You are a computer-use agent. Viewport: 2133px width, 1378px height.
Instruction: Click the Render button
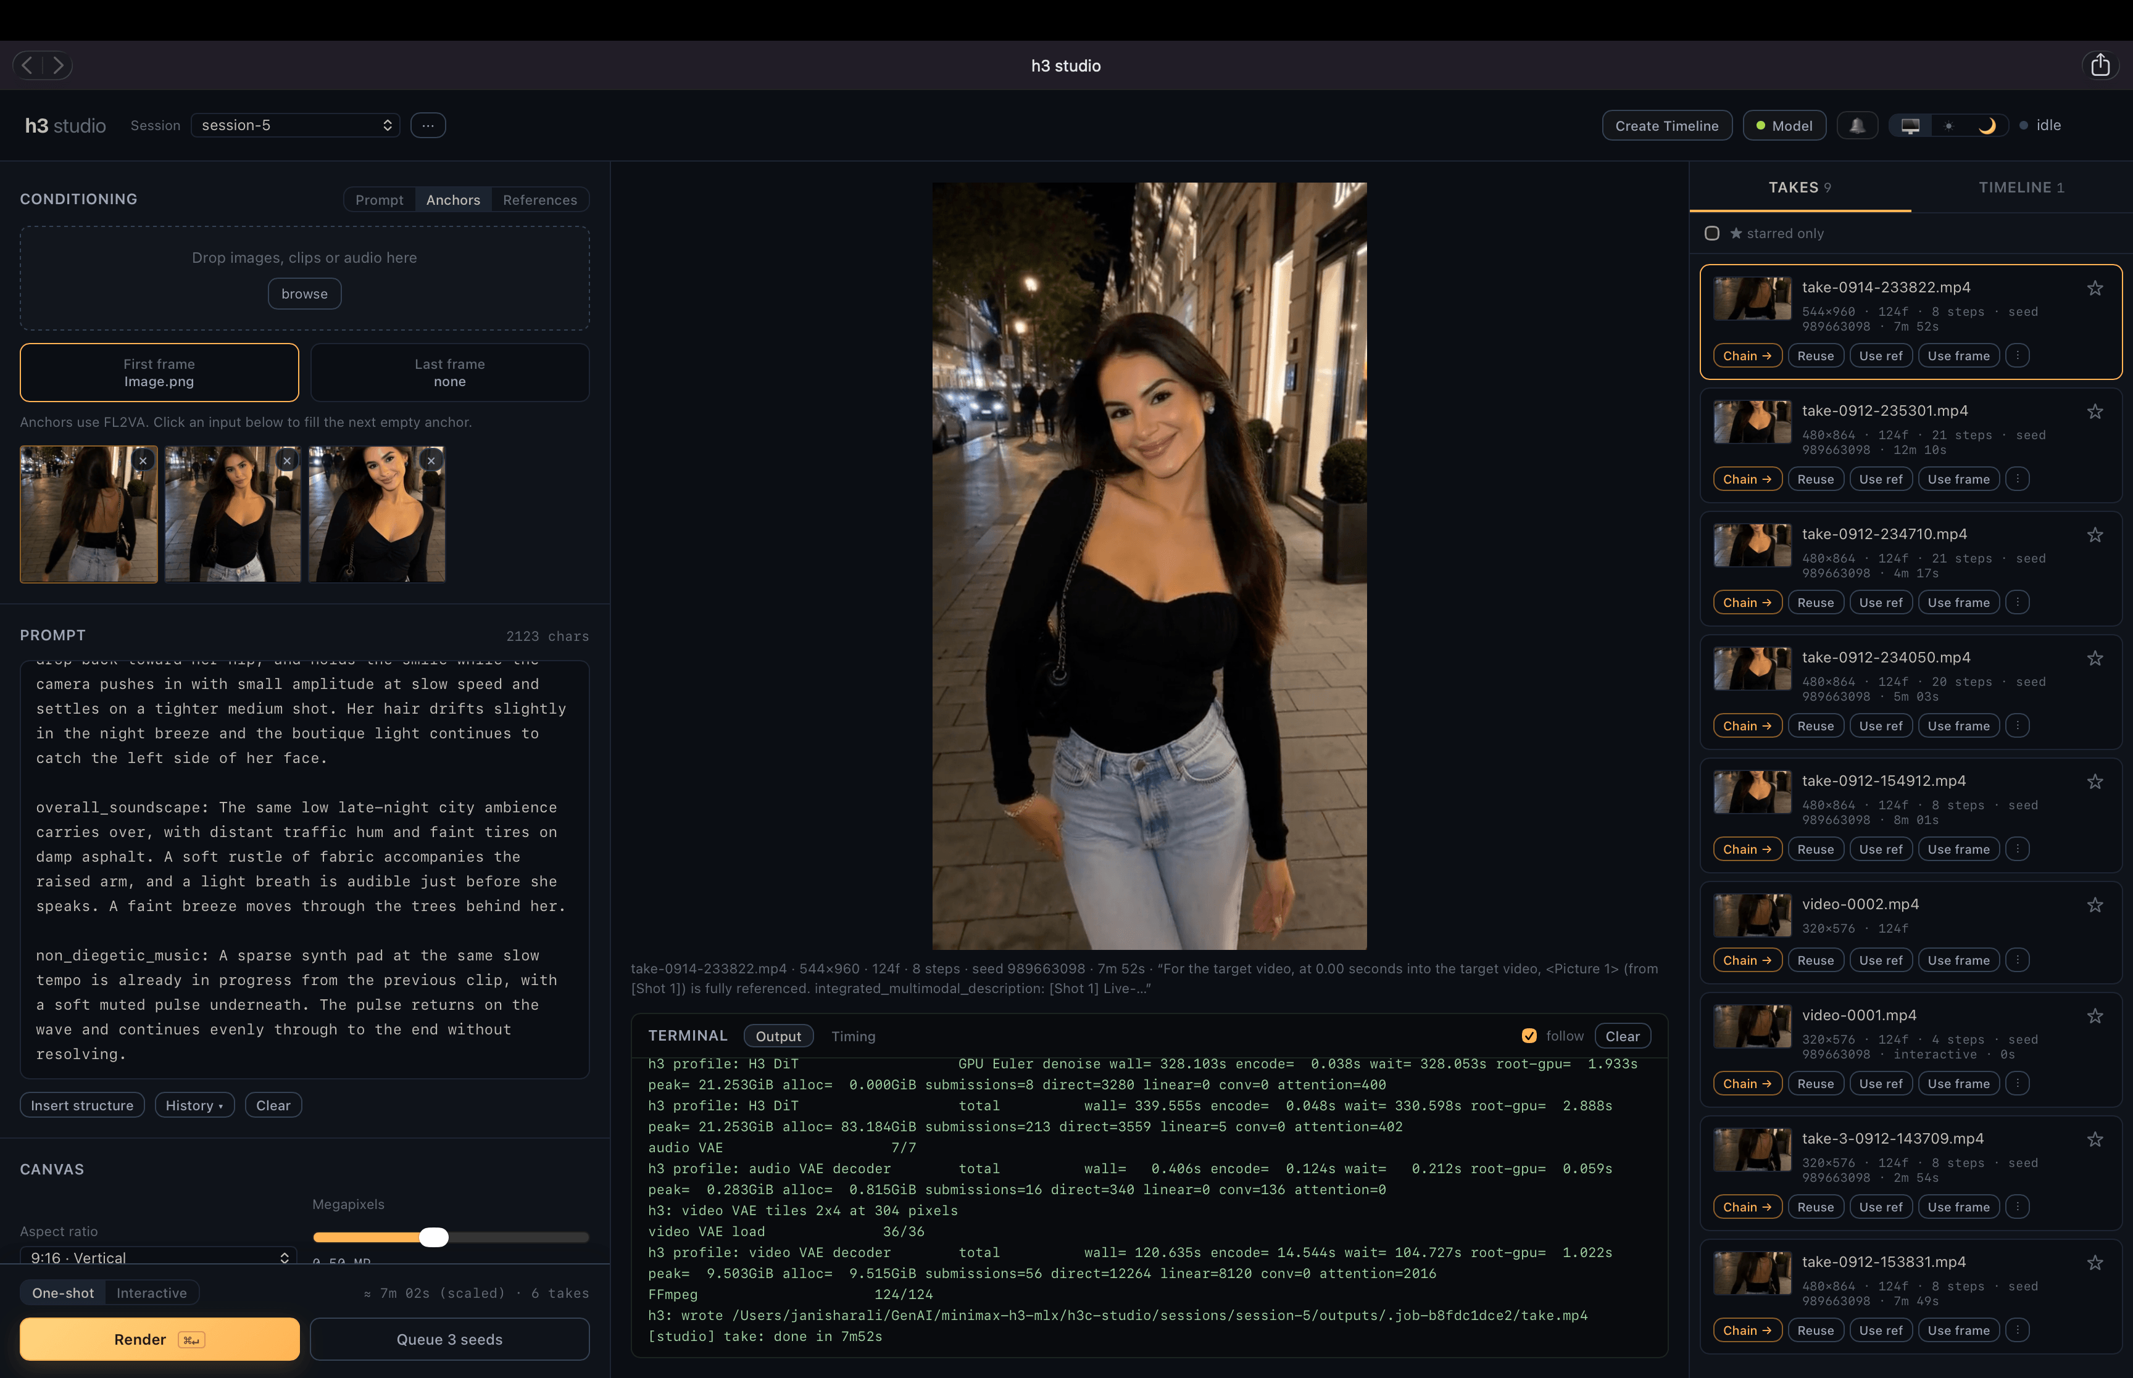pyautogui.click(x=159, y=1340)
